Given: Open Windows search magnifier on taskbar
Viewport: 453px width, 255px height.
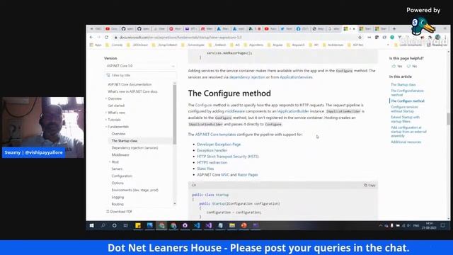Looking at the screenshot, I should tap(103, 225).
